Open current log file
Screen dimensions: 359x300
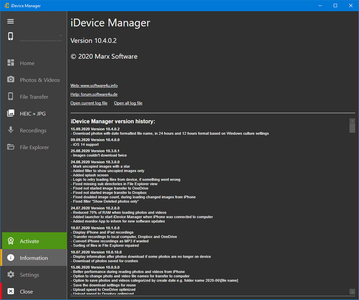coord(89,103)
